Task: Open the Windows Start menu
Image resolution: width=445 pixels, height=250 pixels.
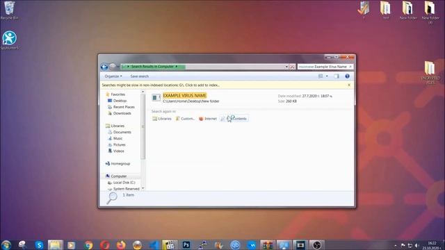Action: pyautogui.click(x=6, y=245)
